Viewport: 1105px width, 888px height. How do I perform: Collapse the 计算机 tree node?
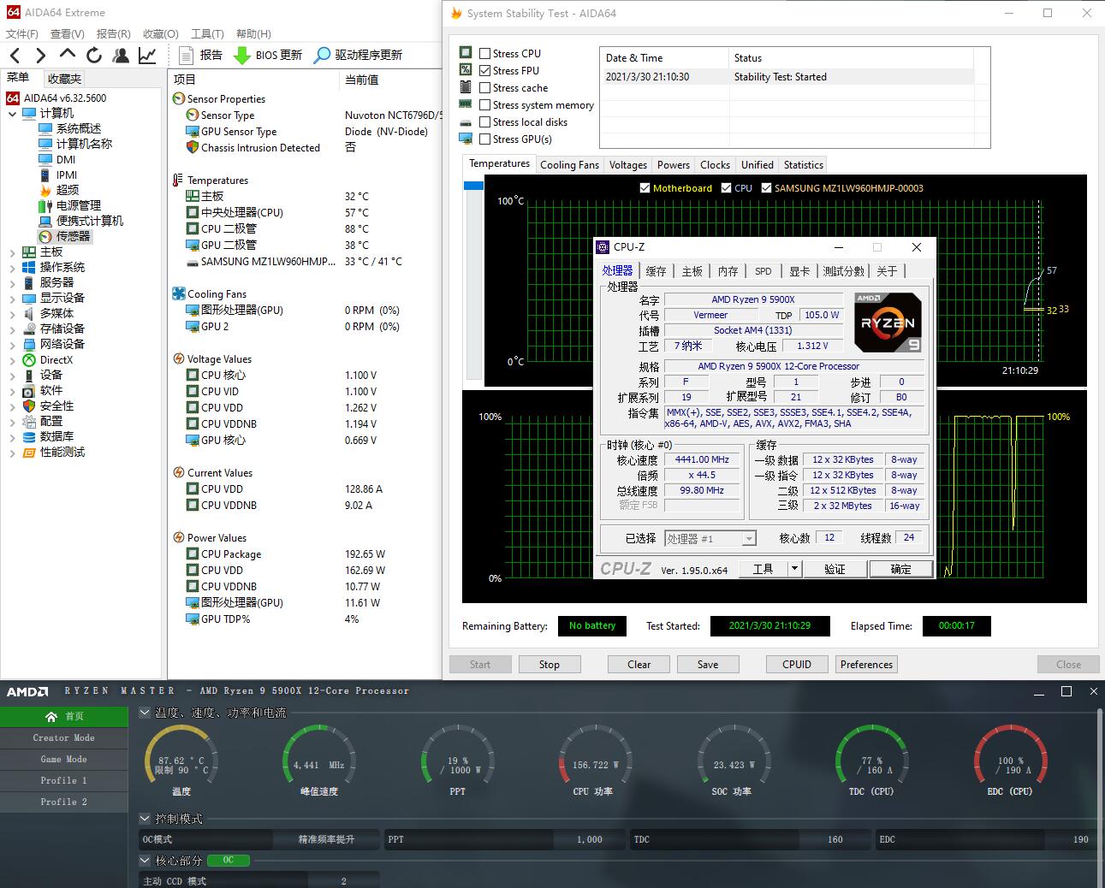click(x=12, y=114)
